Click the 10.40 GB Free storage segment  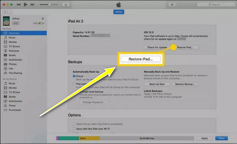click(147, 138)
